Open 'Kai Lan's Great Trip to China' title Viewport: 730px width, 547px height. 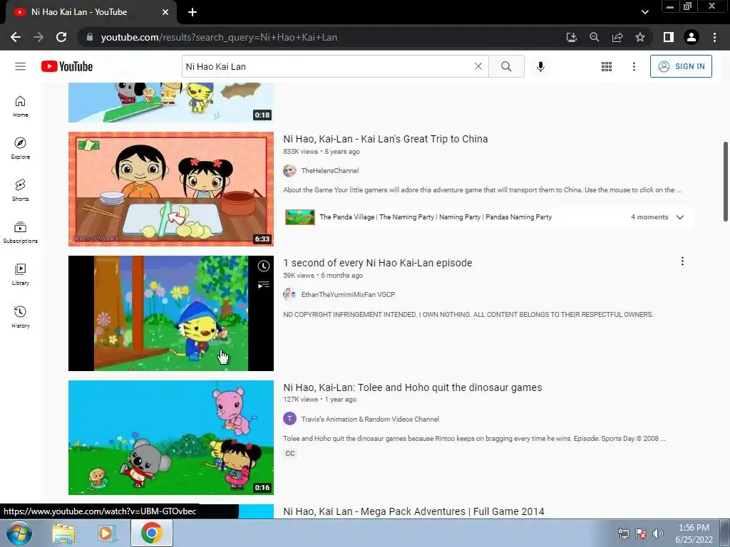point(386,139)
